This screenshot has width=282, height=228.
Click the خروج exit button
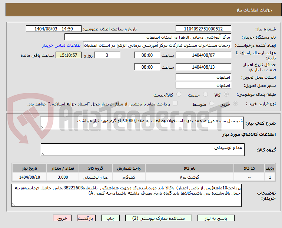pos(62,218)
